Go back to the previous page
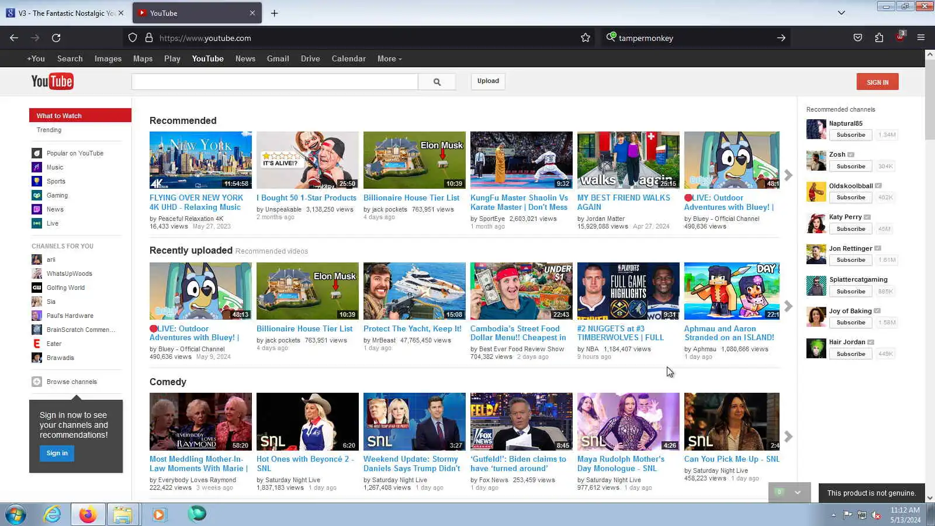 14,38
